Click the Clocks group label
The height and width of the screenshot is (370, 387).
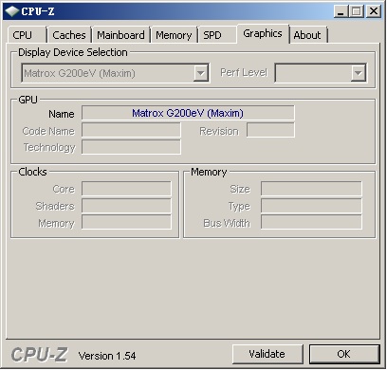[x=32, y=172]
